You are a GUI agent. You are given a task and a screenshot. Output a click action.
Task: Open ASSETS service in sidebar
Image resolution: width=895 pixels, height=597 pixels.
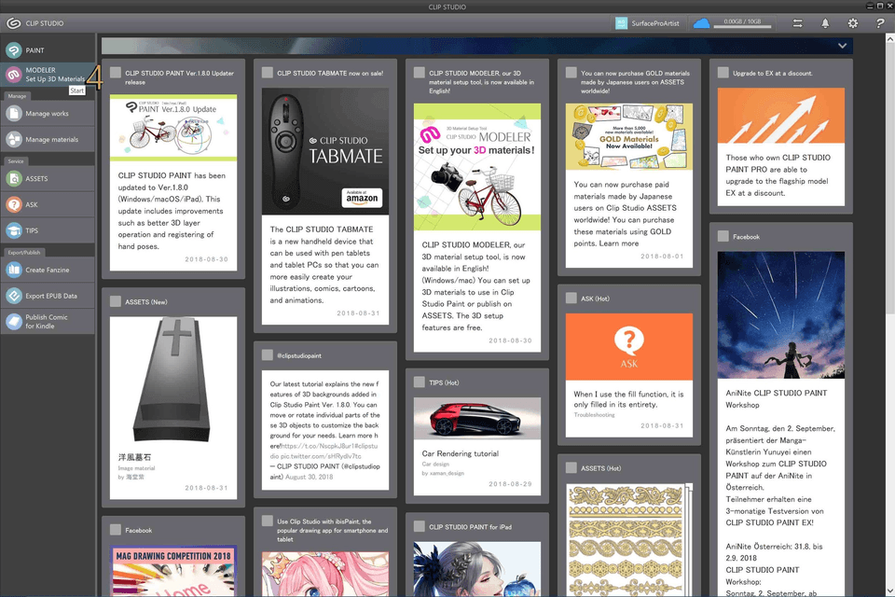pos(48,179)
